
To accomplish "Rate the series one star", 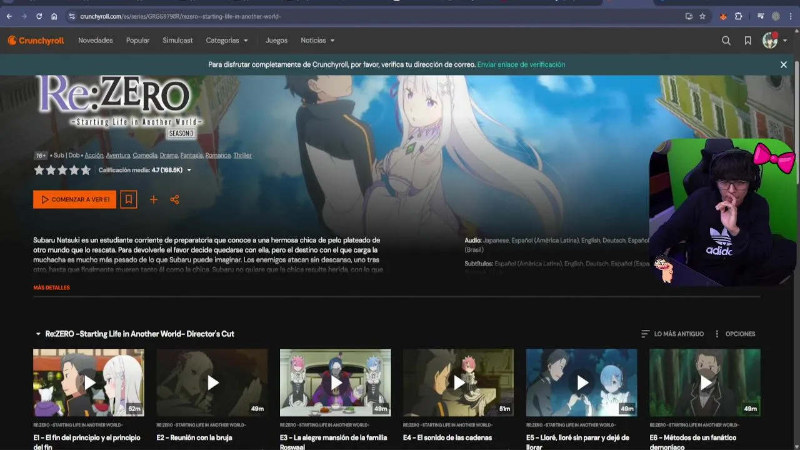I will coord(39,170).
